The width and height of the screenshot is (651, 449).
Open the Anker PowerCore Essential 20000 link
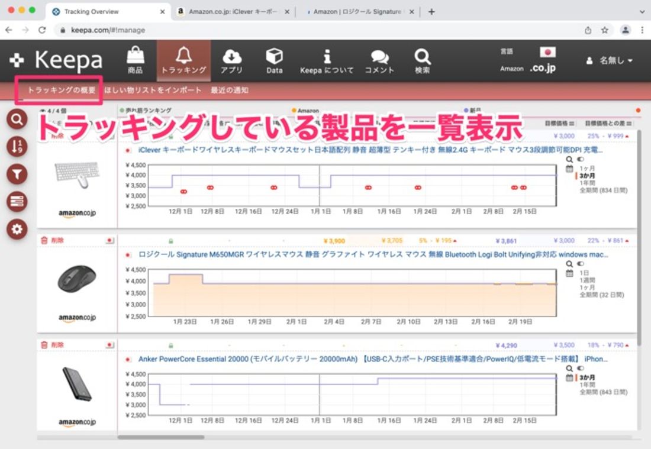373,359
